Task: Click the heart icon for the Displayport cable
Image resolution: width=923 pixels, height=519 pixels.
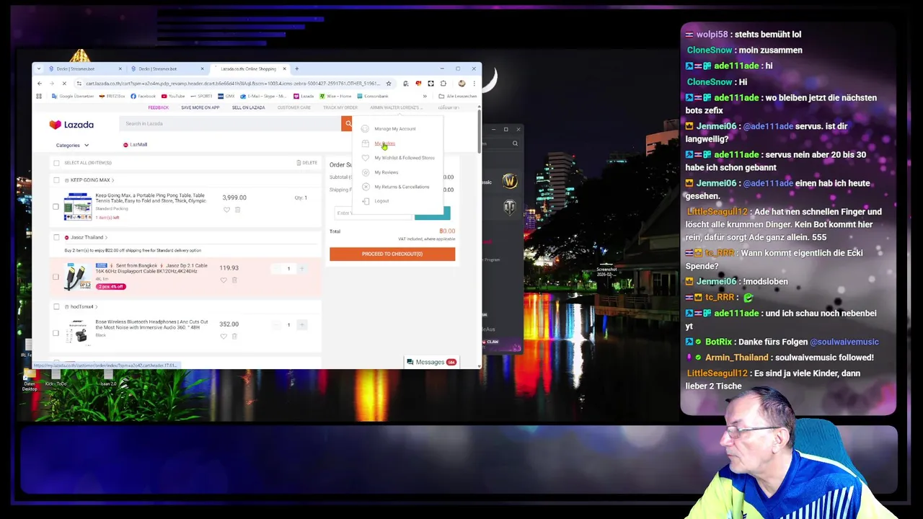Action: [224, 280]
